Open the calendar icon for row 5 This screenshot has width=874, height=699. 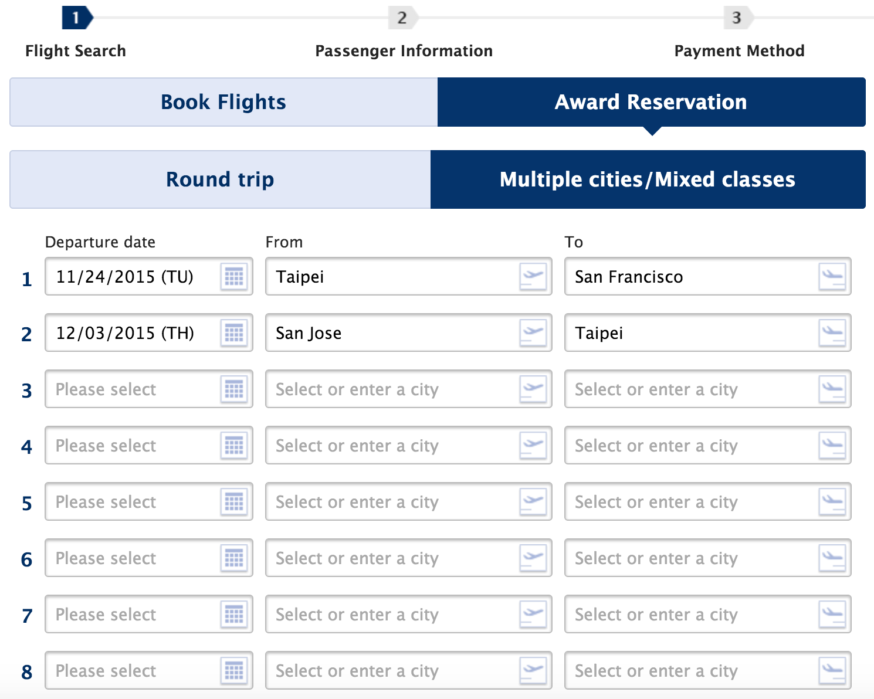pyautogui.click(x=234, y=501)
